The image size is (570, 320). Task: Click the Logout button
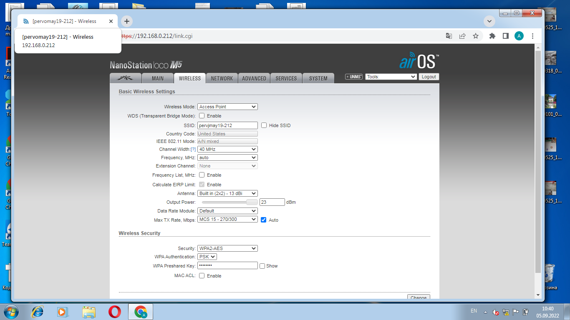click(x=429, y=77)
